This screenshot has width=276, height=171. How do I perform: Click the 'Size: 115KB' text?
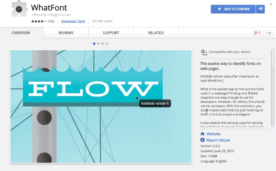click(209, 156)
